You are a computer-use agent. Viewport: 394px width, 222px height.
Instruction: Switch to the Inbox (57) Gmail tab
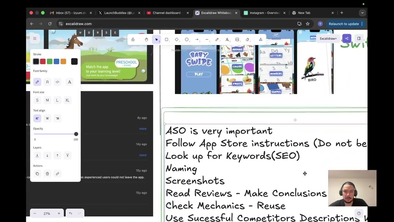pyautogui.click(x=70, y=13)
